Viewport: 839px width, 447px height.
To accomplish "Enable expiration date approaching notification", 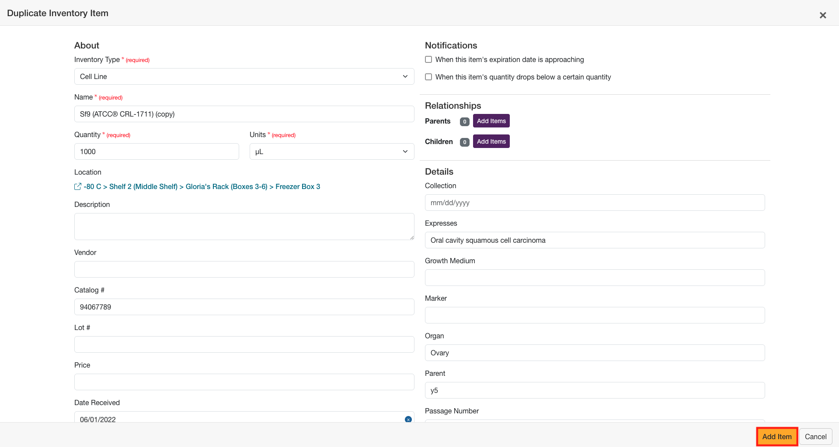I will [428, 59].
